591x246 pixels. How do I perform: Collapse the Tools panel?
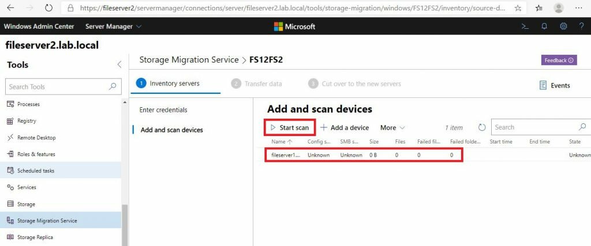click(x=119, y=65)
